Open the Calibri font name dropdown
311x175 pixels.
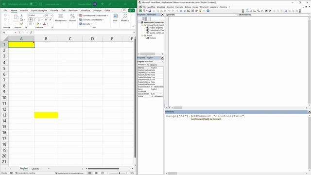(44, 15)
